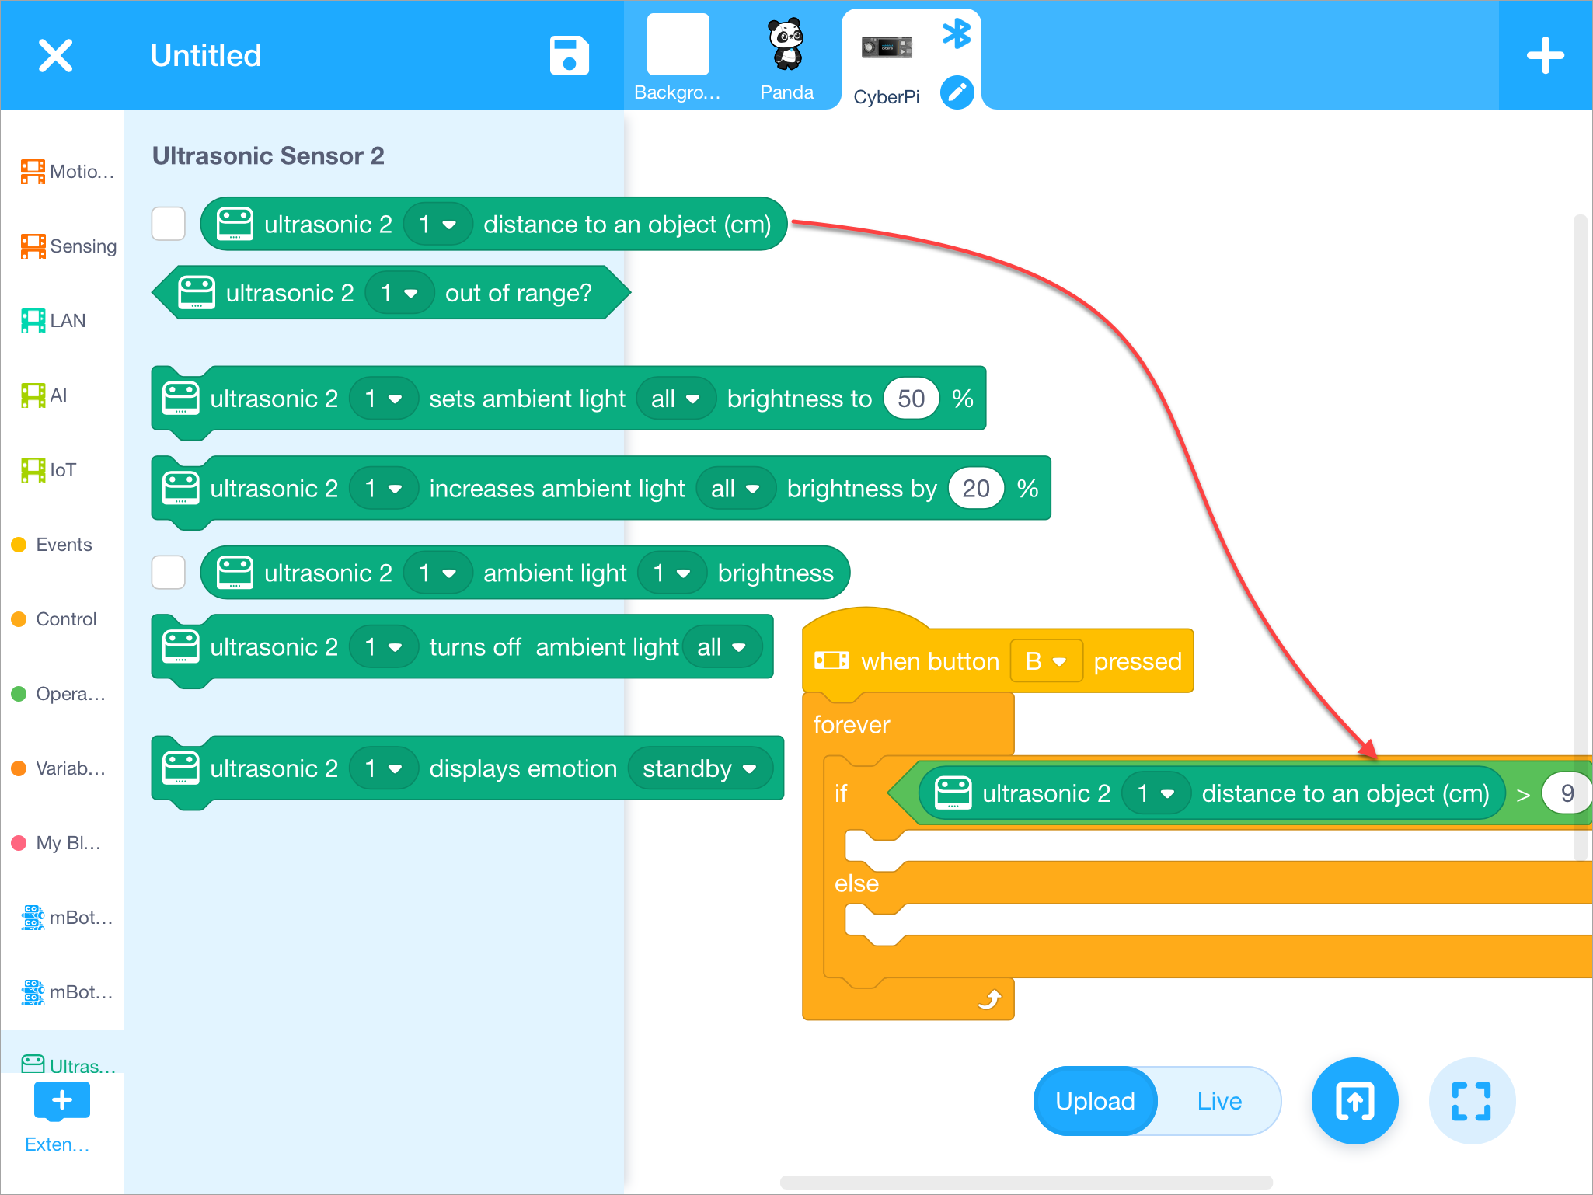Viewport: 1593px width, 1195px height.
Task: Click the save project floppy icon
Action: (569, 55)
